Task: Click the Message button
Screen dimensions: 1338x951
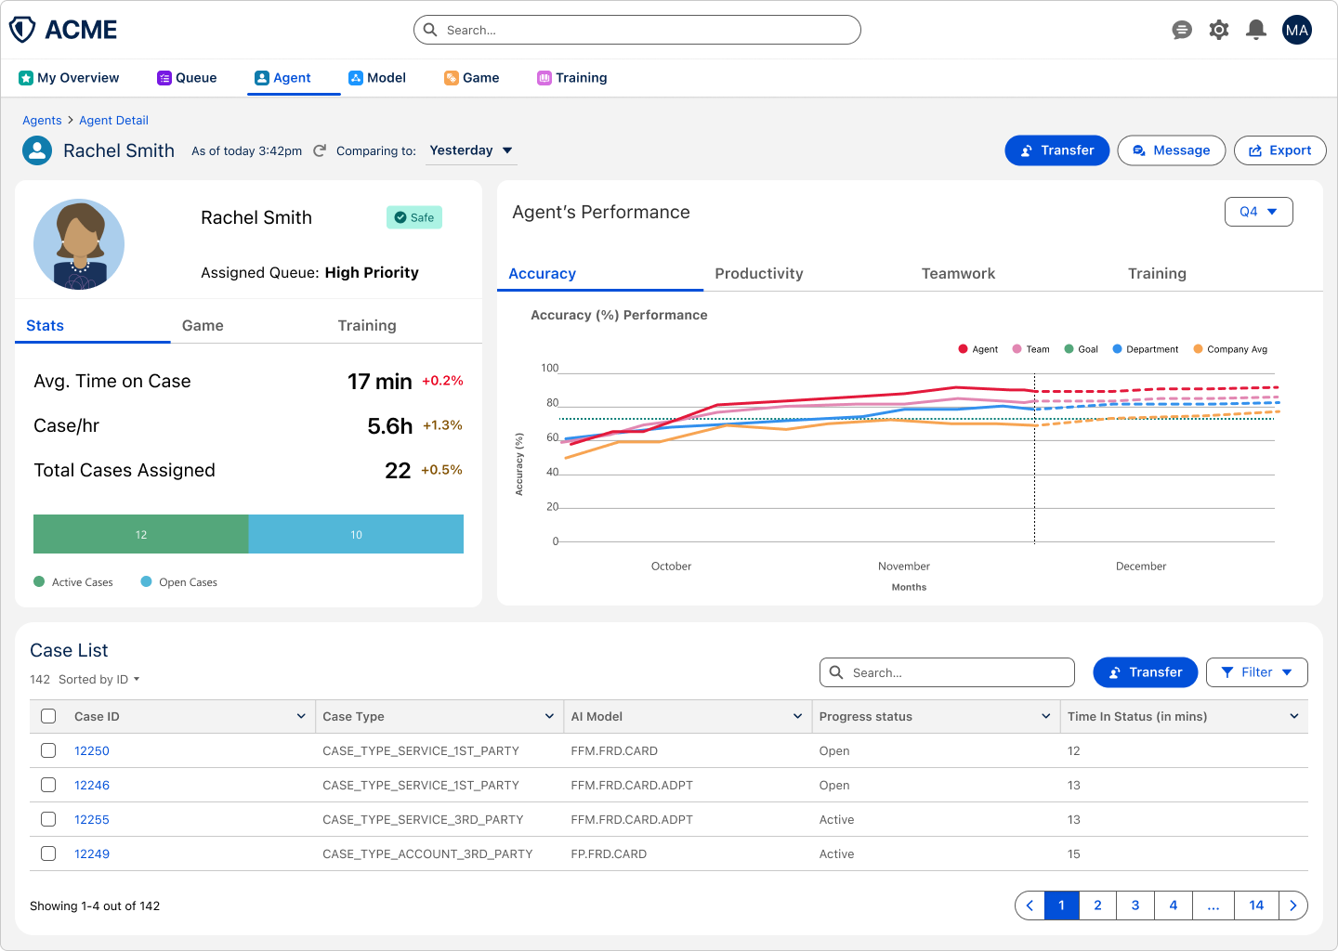Action: (x=1172, y=150)
